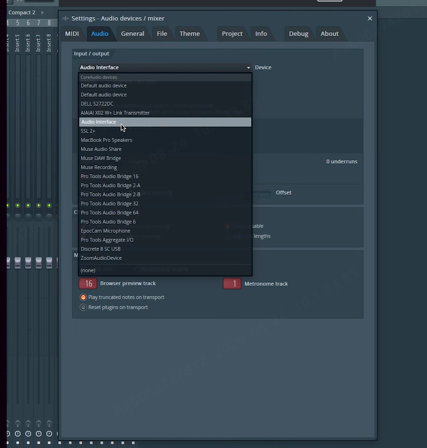Open the Audio settings tab
Viewport: 427px width, 448px height.
100,34
